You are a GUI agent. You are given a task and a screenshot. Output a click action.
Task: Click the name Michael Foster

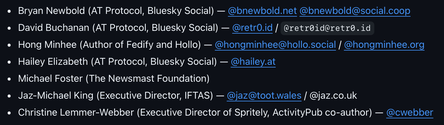pos(50,79)
